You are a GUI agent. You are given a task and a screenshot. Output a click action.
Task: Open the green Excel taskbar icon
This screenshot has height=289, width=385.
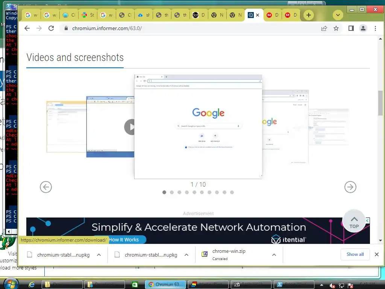tap(135, 284)
